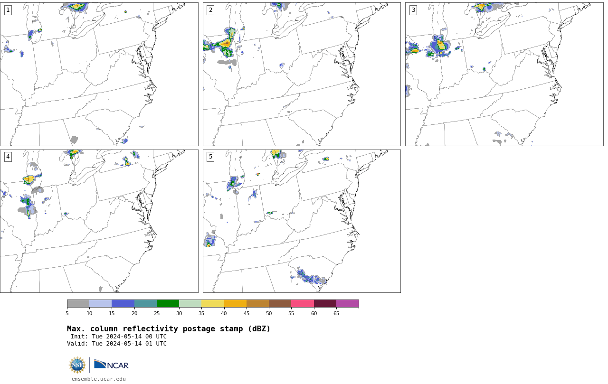
Task: Click the panel number 2 label
Action: [x=210, y=10]
